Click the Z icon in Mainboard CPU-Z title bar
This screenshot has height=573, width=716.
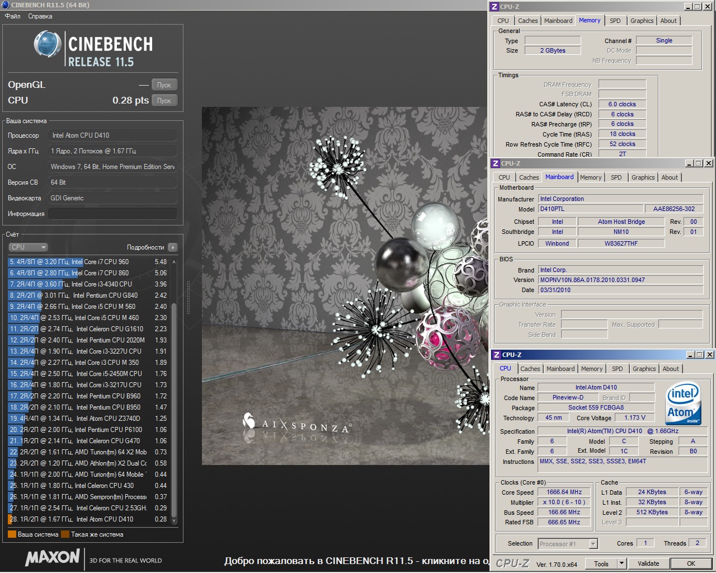496,163
